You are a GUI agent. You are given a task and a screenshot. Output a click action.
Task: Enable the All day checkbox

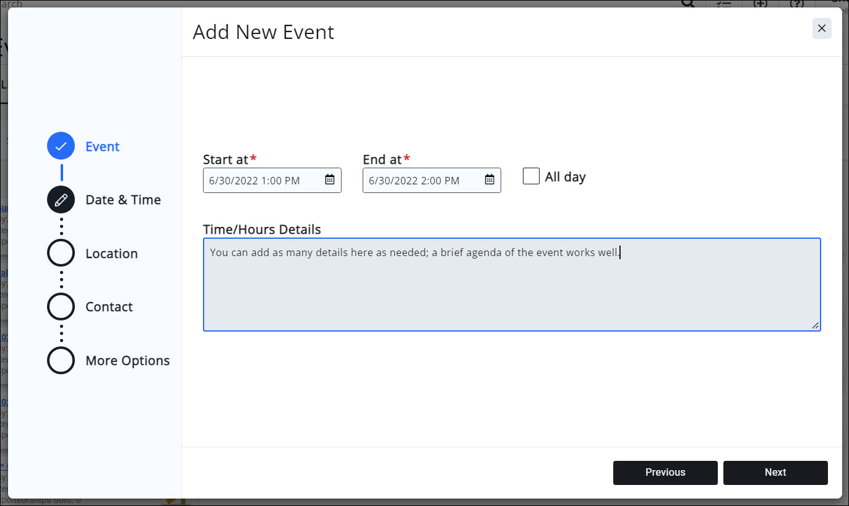tap(531, 176)
